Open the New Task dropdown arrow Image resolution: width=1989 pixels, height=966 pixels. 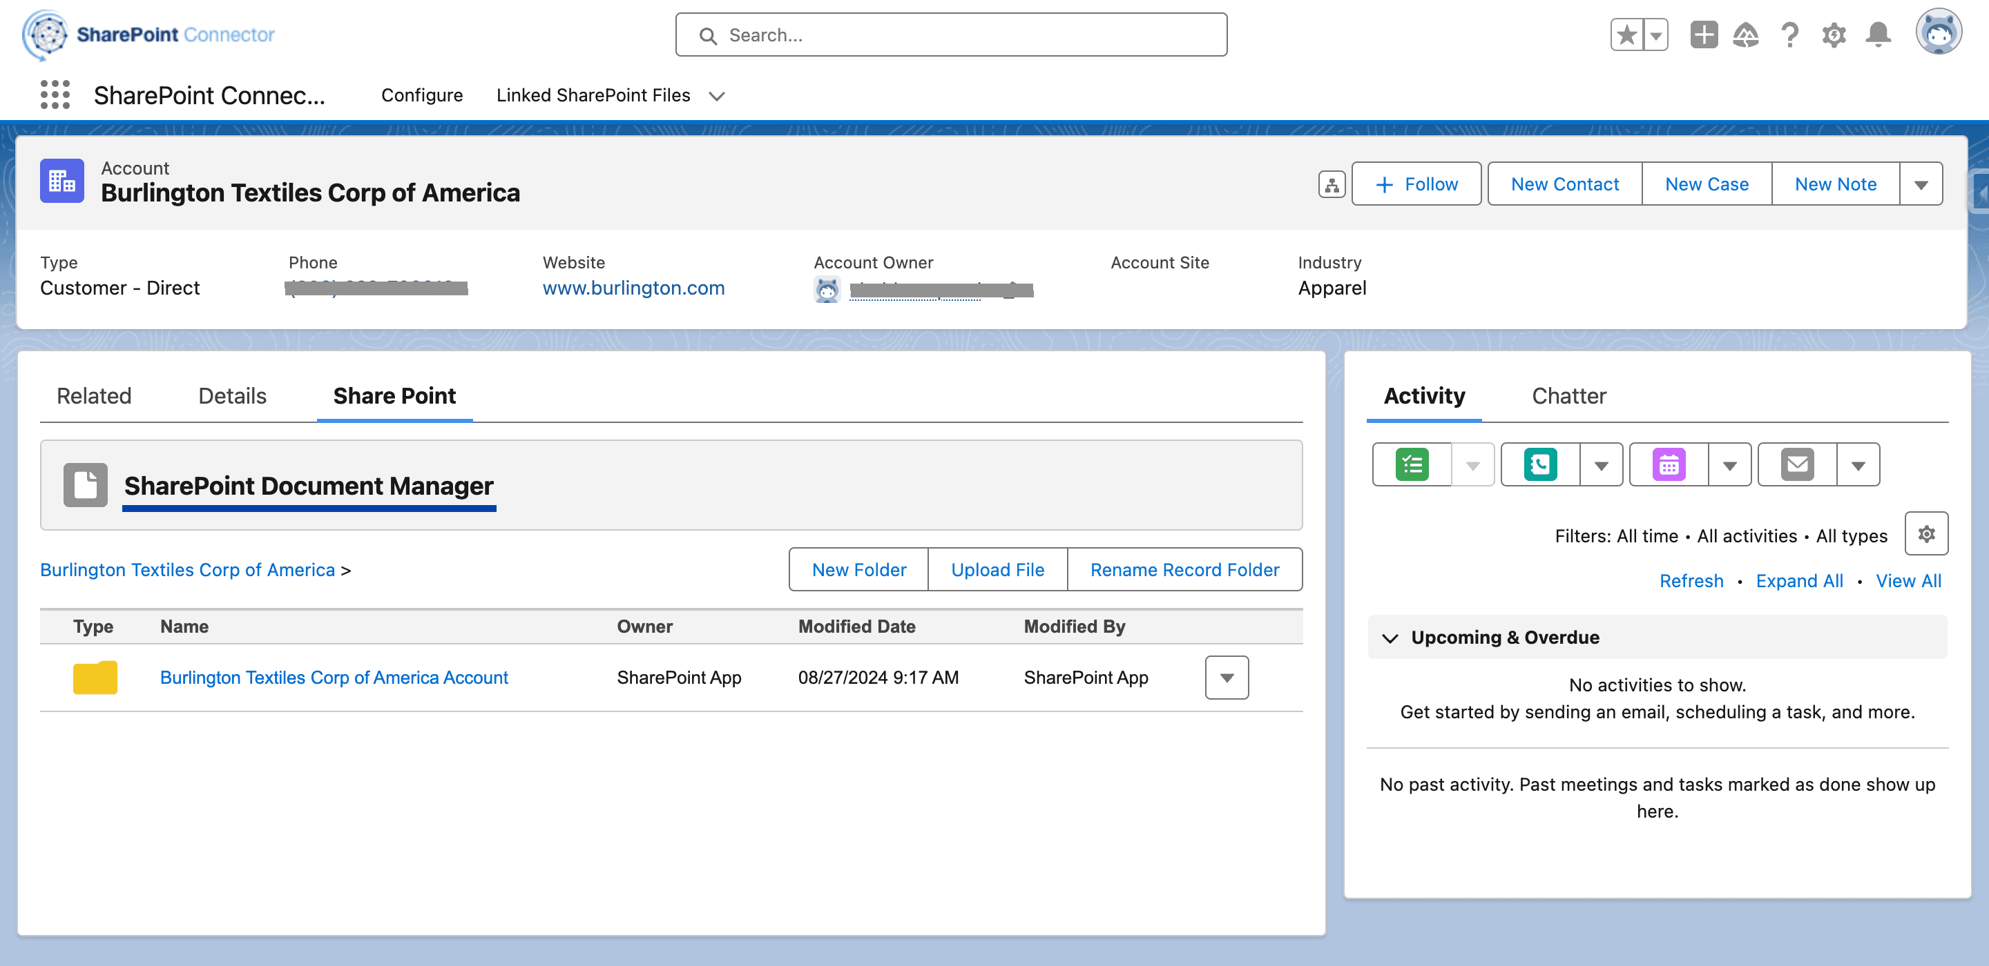coord(1472,464)
